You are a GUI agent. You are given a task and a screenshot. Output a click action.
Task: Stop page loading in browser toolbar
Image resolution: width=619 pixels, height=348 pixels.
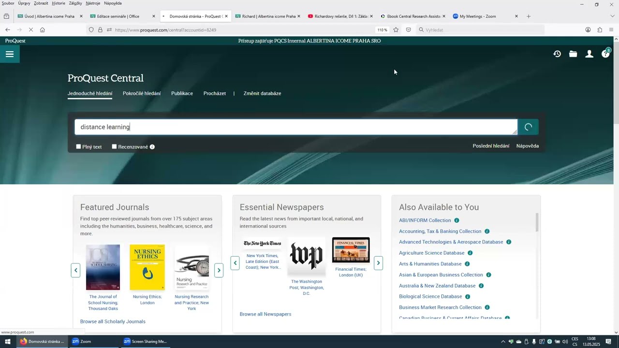click(x=30, y=30)
